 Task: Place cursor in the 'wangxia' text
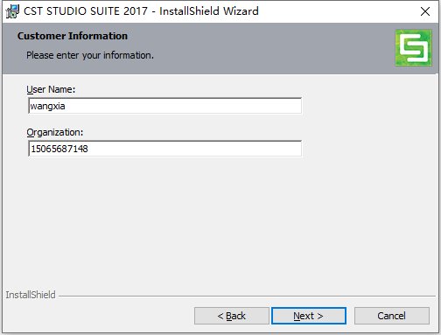(47, 106)
